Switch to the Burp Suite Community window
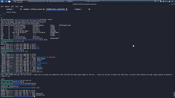This screenshot has width=175, height=98. click(37, 1)
